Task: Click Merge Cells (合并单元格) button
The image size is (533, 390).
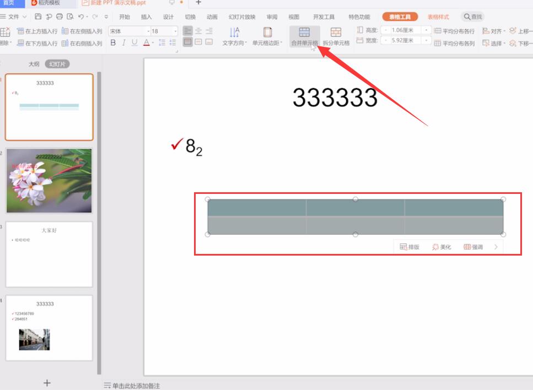Action: click(x=305, y=37)
